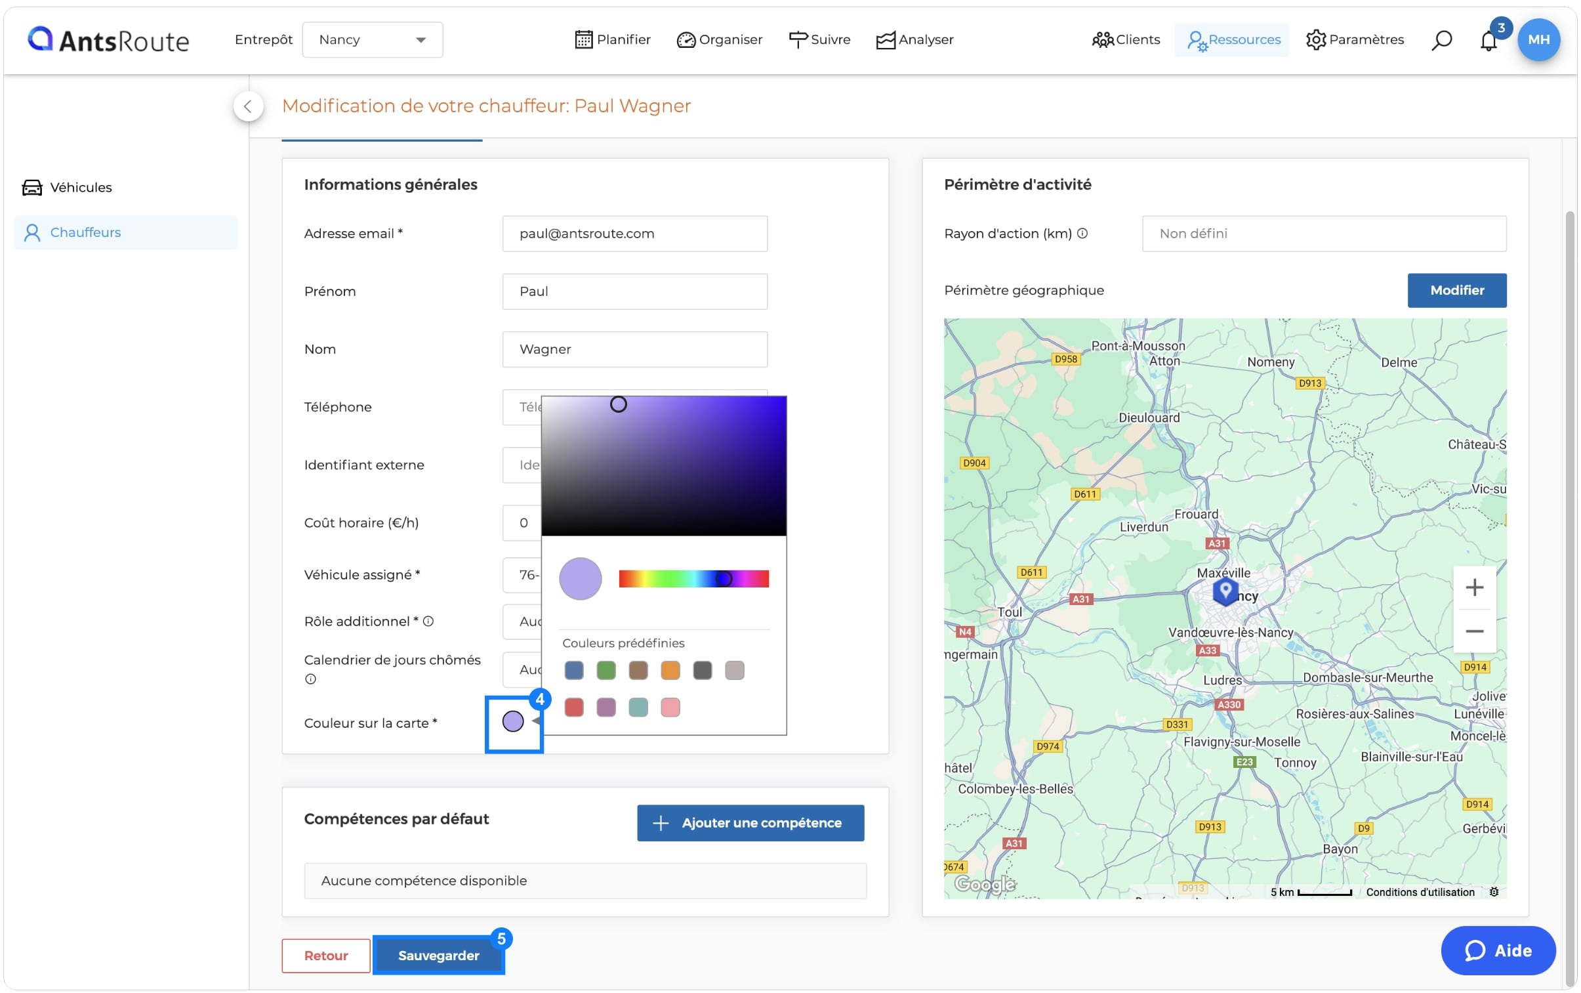The width and height of the screenshot is (1581, 993).
Task: Collapse the sidebar with the back chevron
Action: point(247,106)
